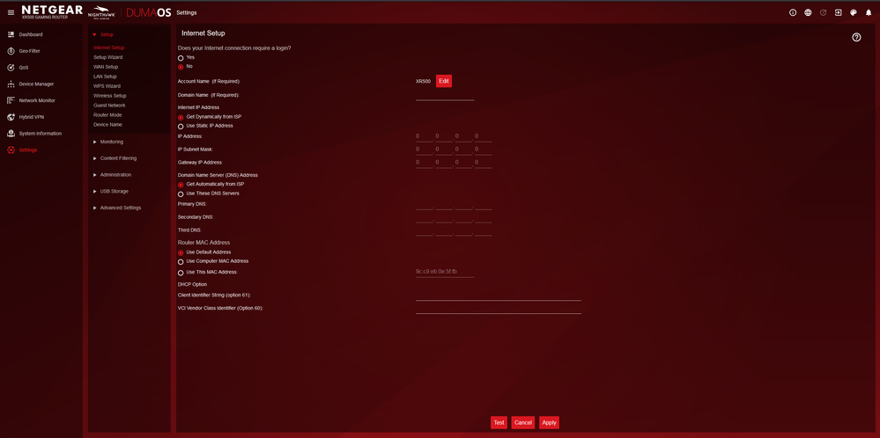
Task: Open WAN Setup submenu item
Action: pos(106,67)
